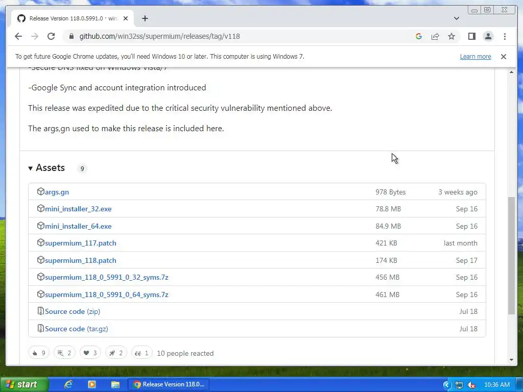This screenshot has width=523, height=392.
Task: Open the tab search dropdown
Action: (x=456, y=18)
